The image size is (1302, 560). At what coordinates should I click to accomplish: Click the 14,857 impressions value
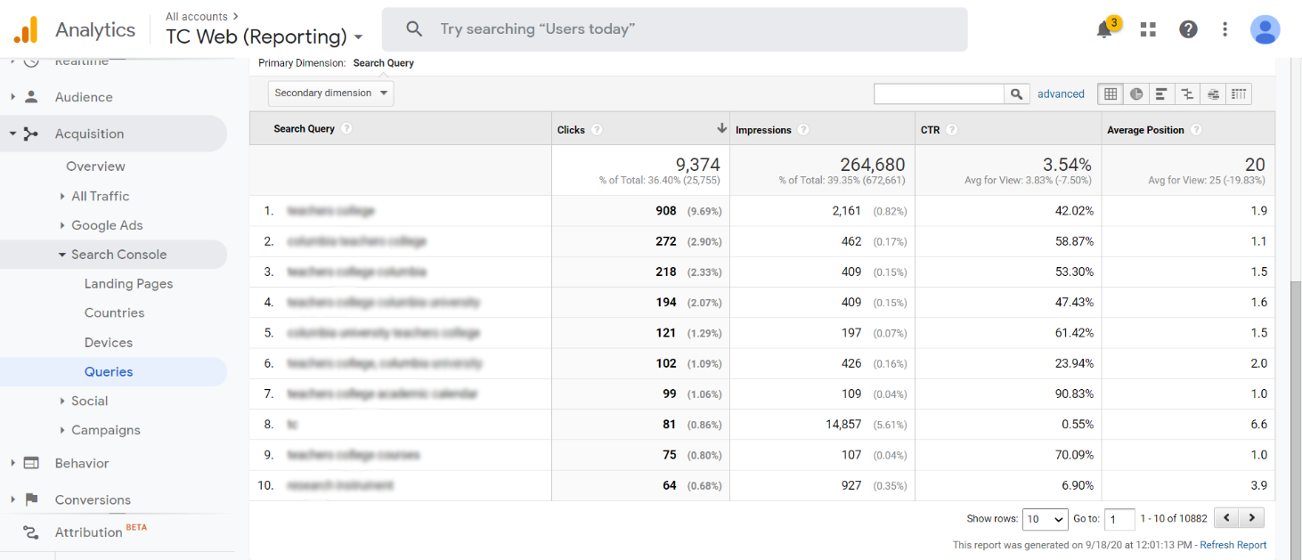[x=843, y=425]
